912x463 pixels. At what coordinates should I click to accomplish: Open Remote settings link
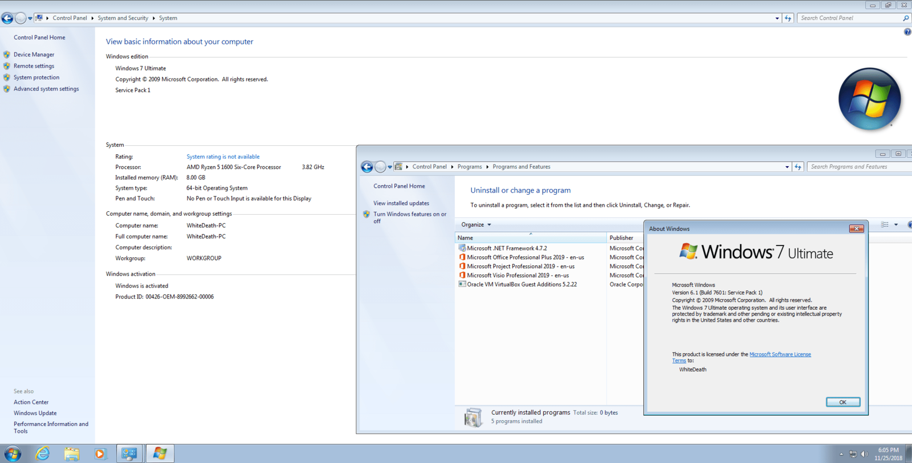tap(34, 66)
